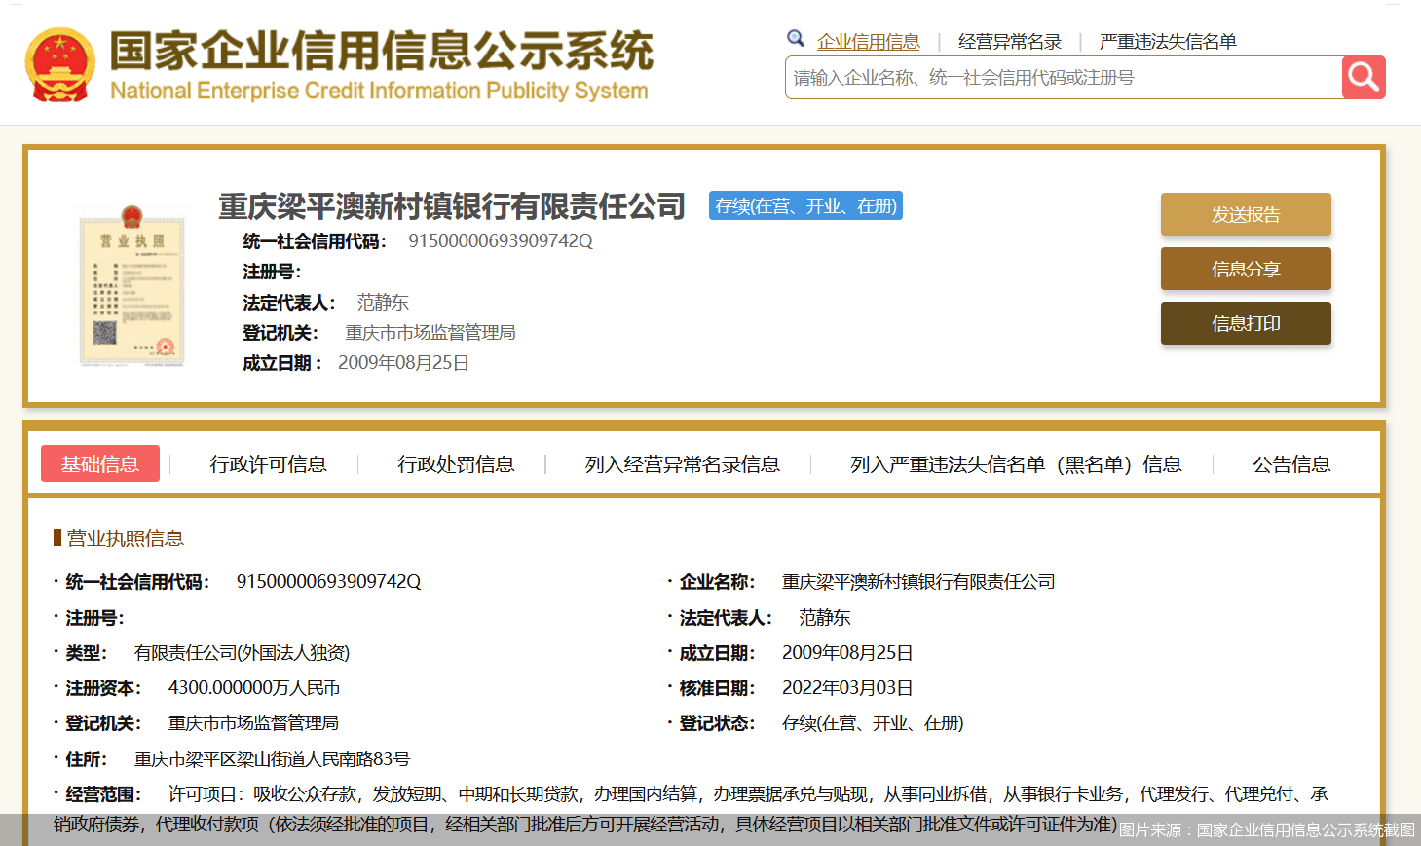Open the business license thumbnail image

(131, 287)
